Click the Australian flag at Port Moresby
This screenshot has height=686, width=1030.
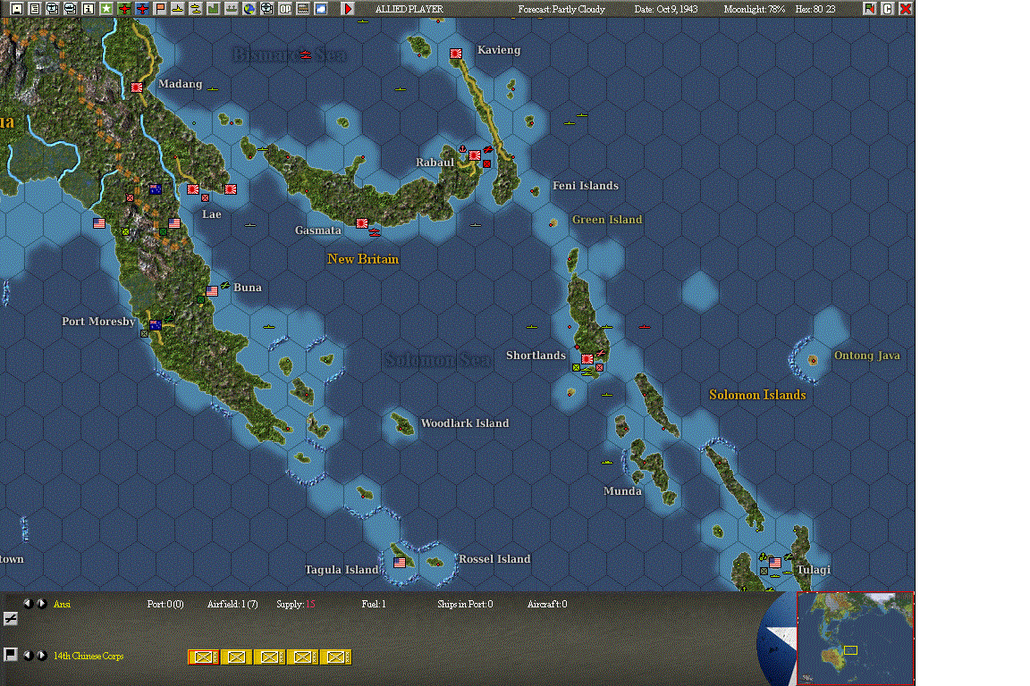(156, 325)
